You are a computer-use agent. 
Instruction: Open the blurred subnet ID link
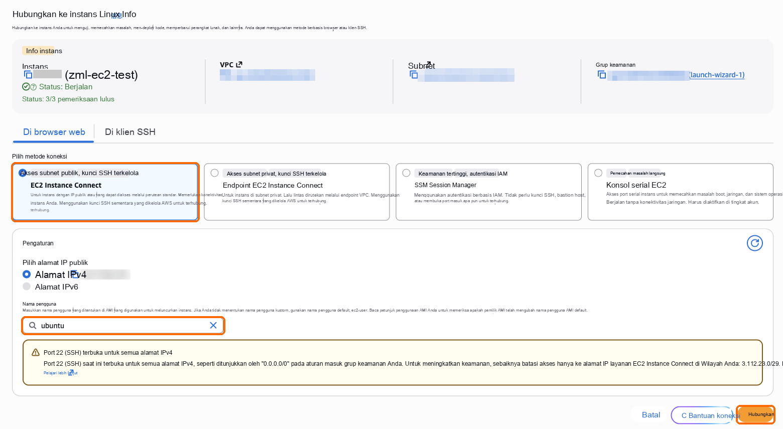tap(467, 75)
